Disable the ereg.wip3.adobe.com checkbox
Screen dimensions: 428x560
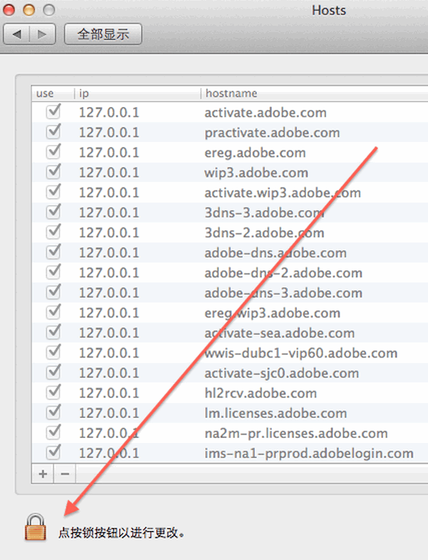tap(53, 312)
